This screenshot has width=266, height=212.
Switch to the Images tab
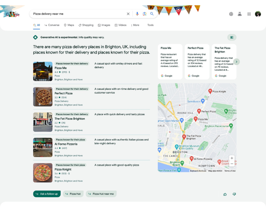(104, 25)
